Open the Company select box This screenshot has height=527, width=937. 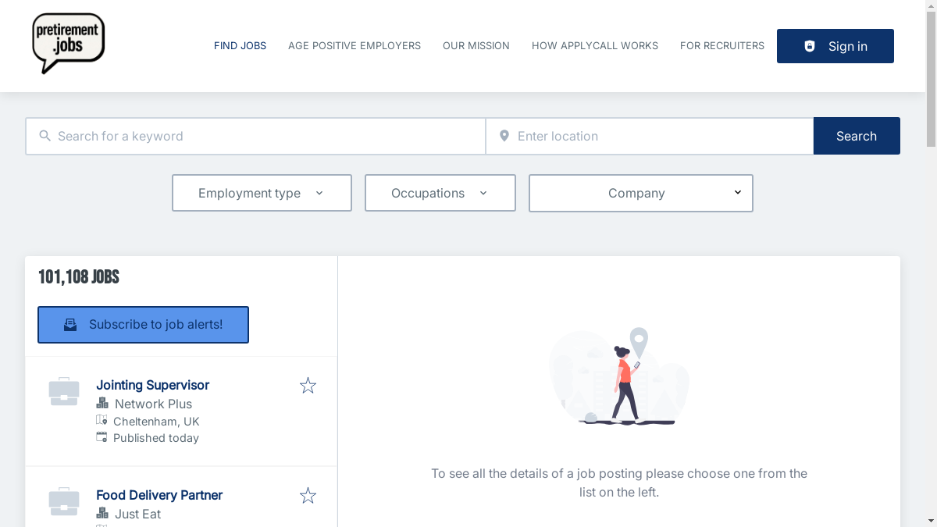(x=640, y=193)
